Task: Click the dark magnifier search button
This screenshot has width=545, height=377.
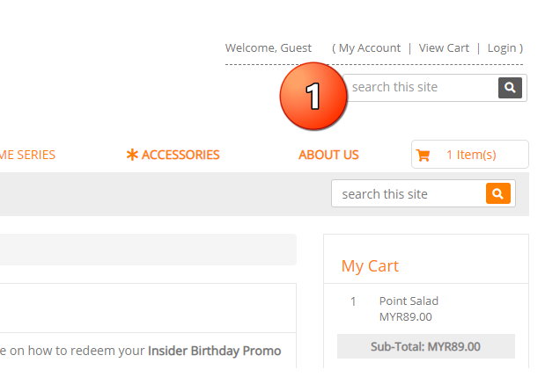Action: point(511,88)
